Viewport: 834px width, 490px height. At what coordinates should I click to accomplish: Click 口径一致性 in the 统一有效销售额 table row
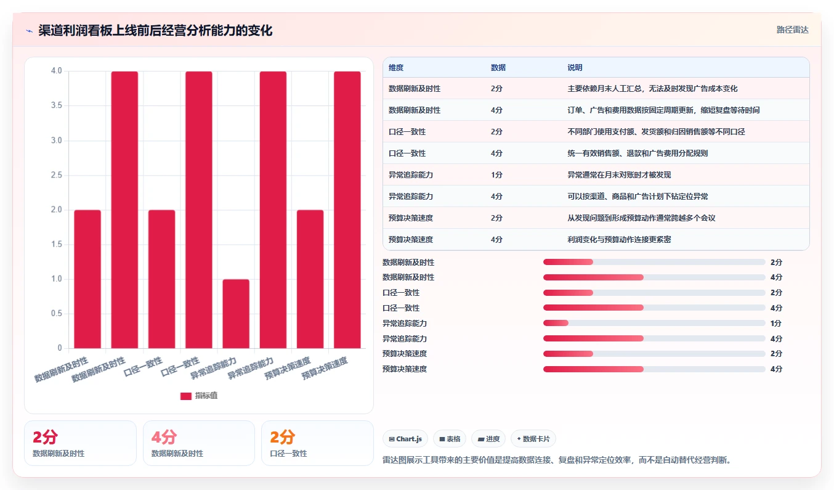(x=407, y=153)
